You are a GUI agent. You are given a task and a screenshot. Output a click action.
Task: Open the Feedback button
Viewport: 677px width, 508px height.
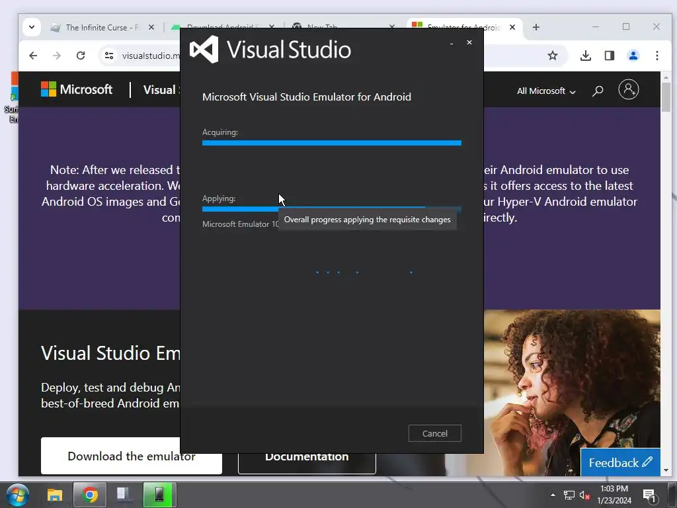(620, 462)
